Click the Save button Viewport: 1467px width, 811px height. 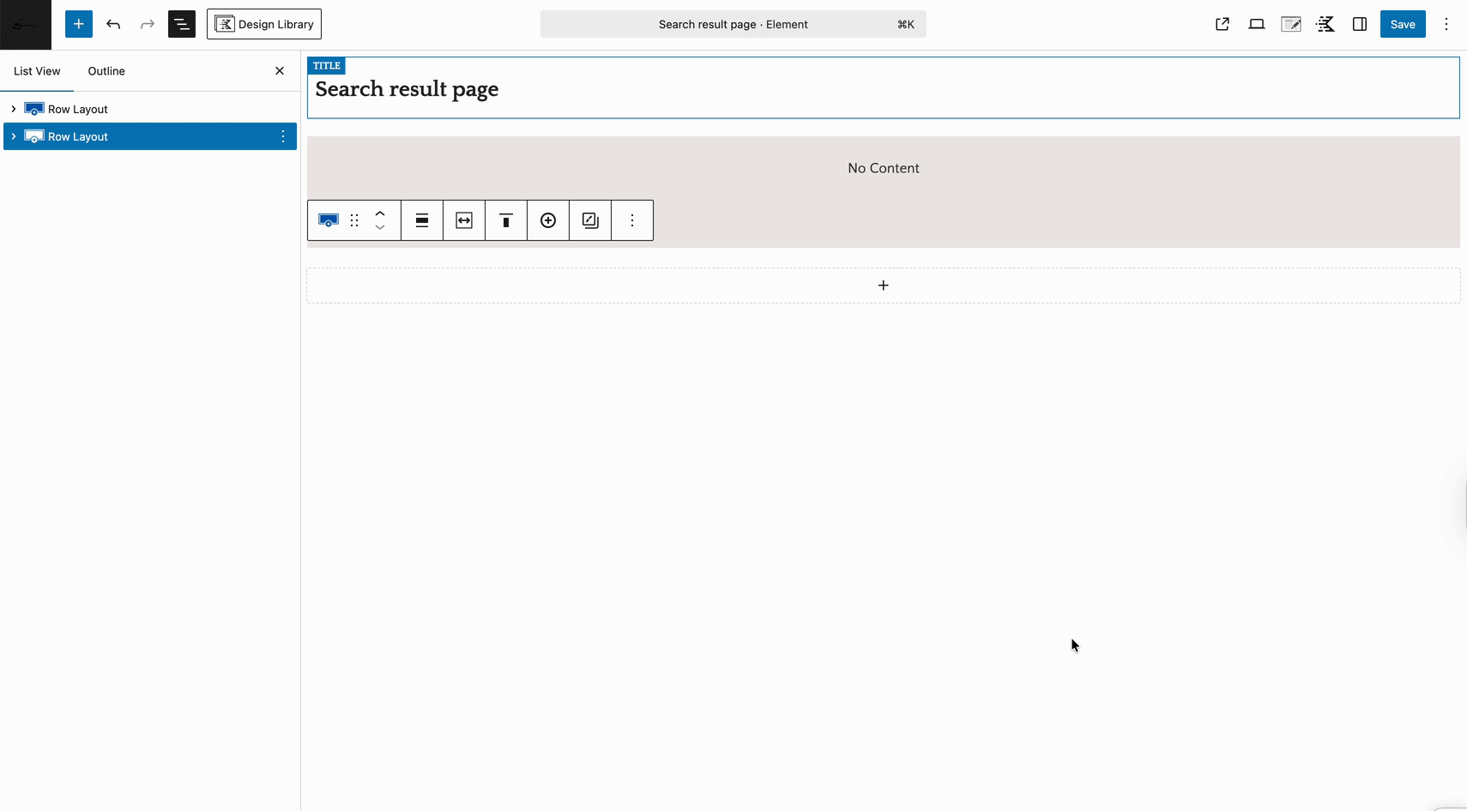(x=1403, y=24)
